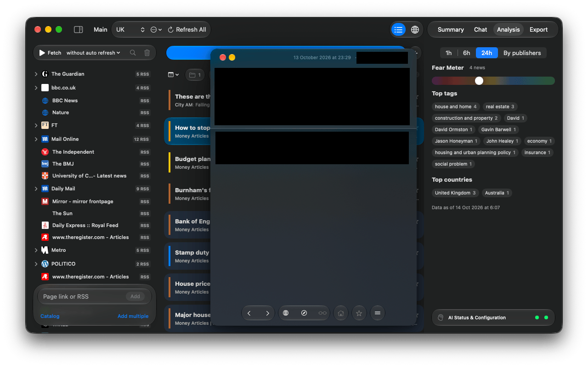This screenshot has width=588, height=367.
Task: Toggle the sidebar panel icon
Action: pos(79,29)
